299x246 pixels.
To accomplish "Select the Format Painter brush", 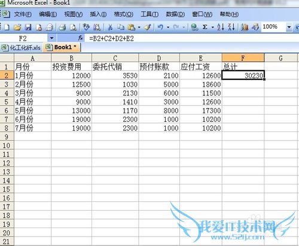I will (148, 27).
